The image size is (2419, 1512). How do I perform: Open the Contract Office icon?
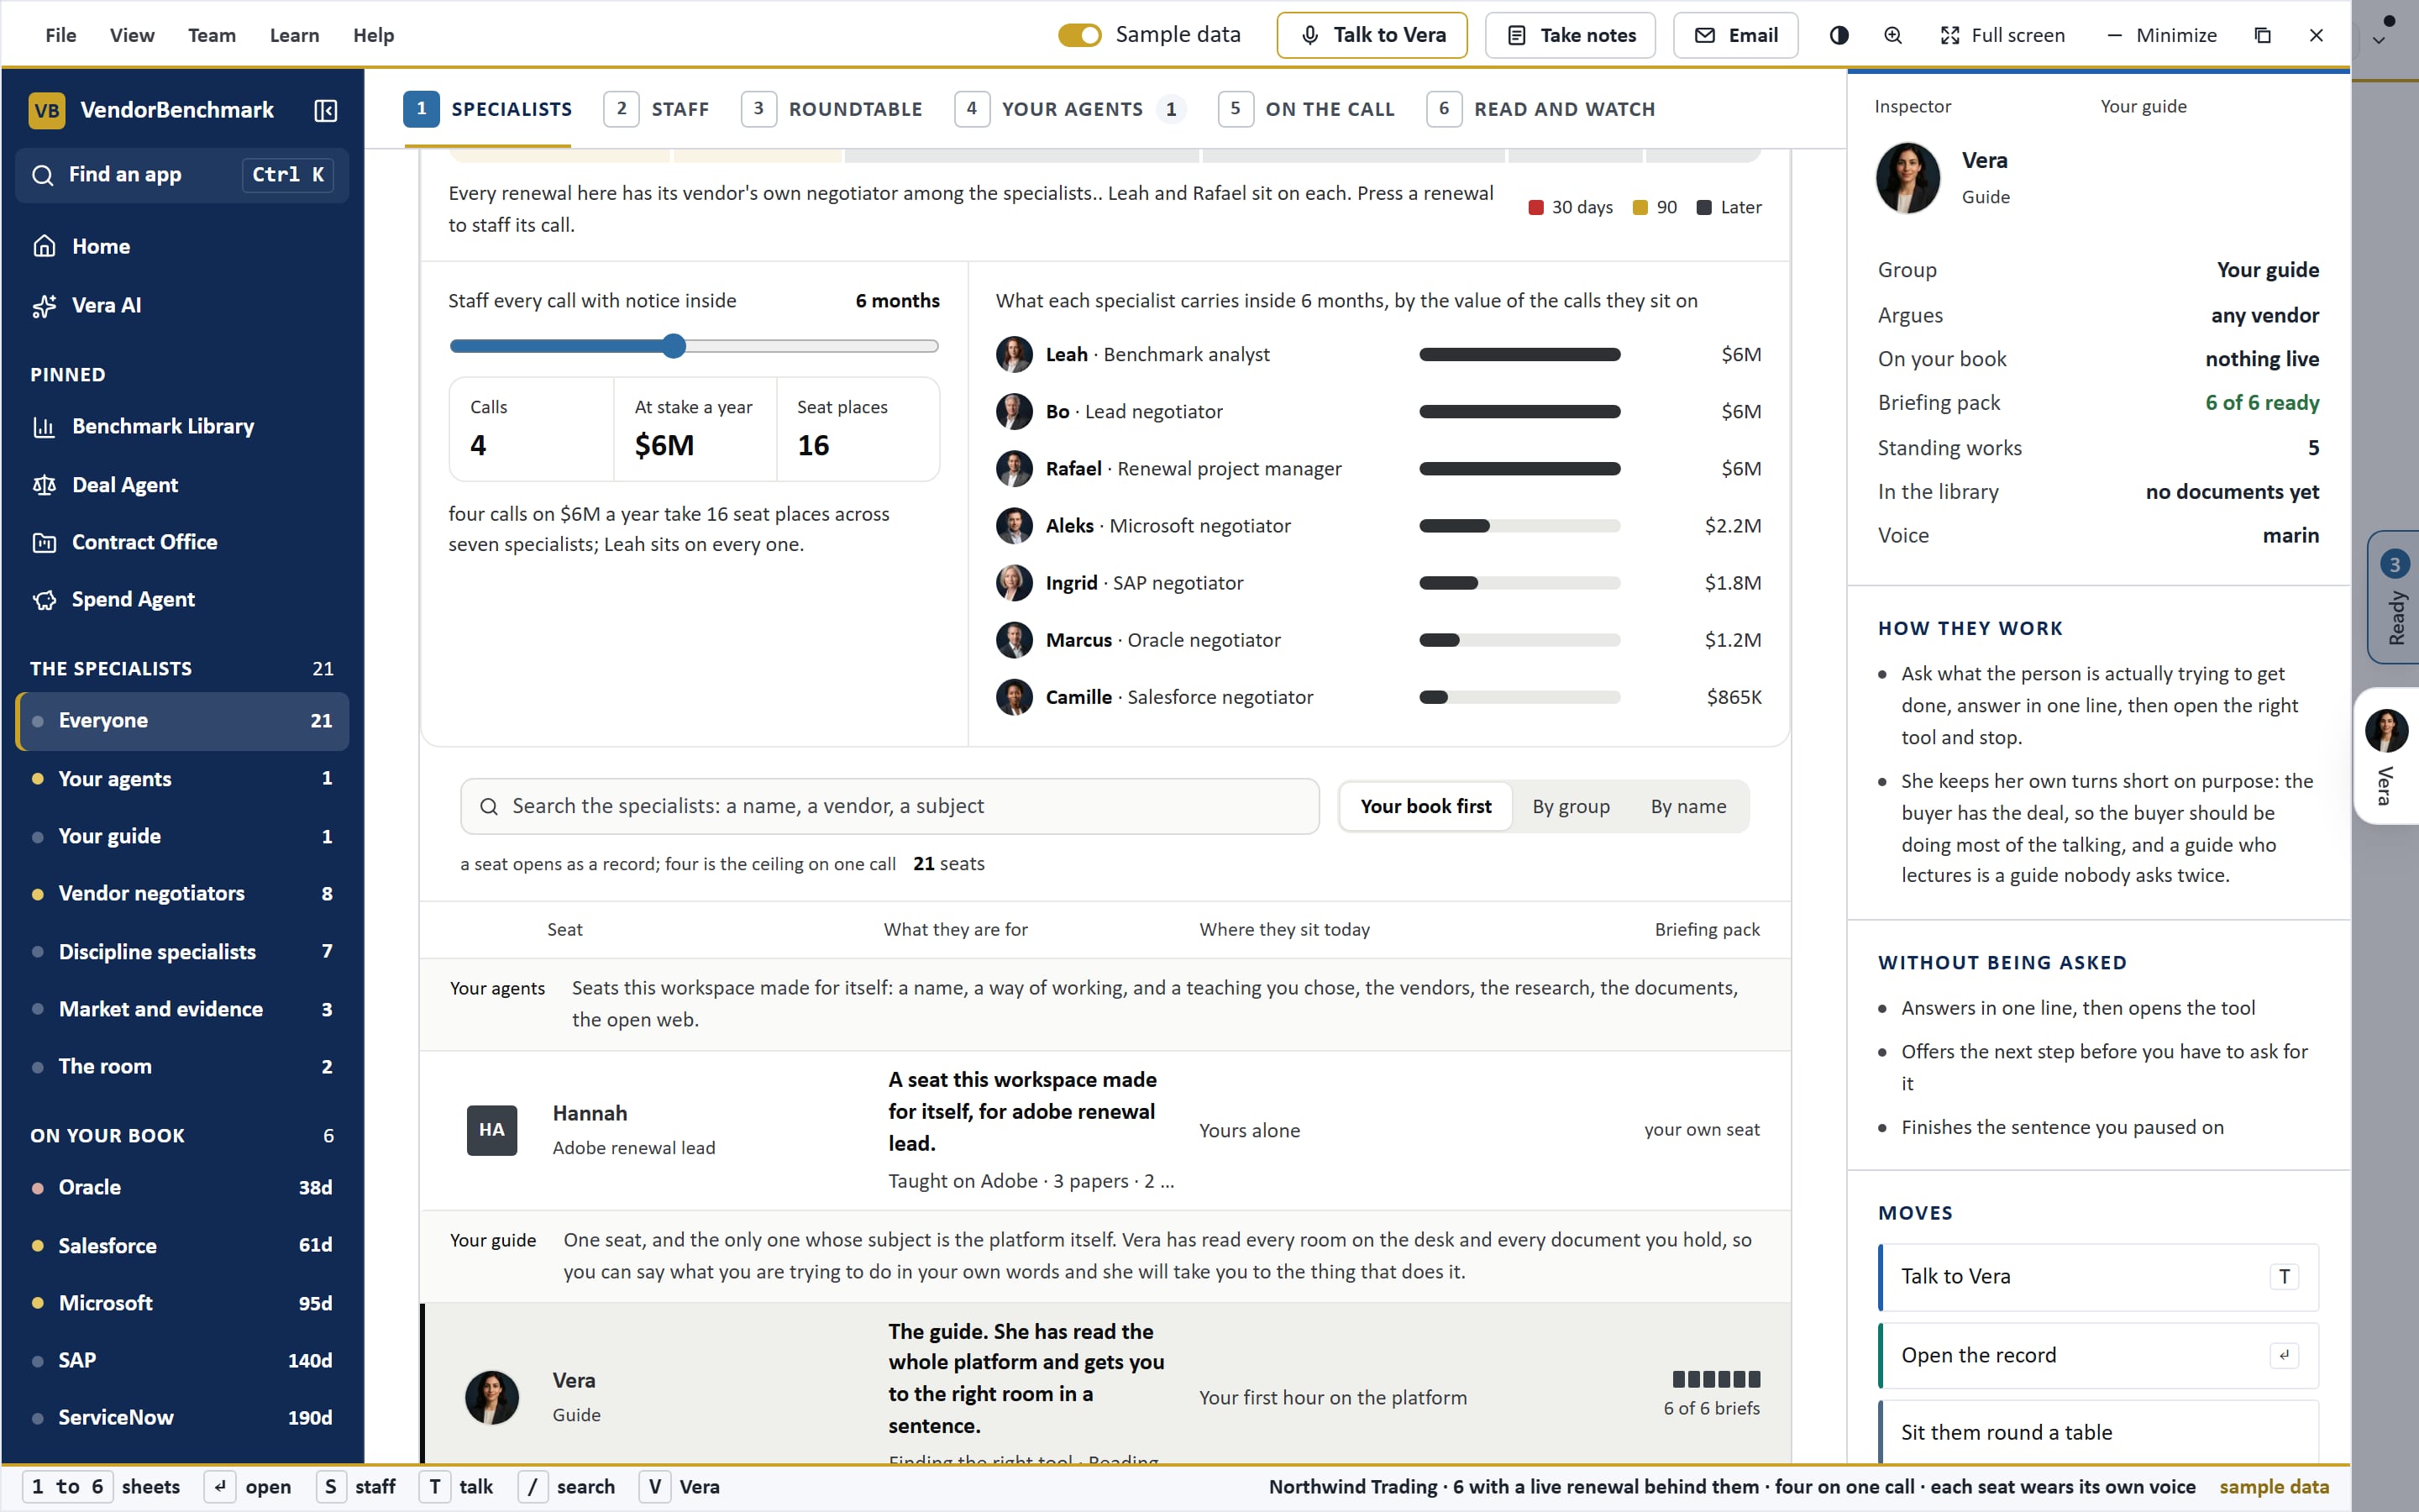click(x=44, y=543)
